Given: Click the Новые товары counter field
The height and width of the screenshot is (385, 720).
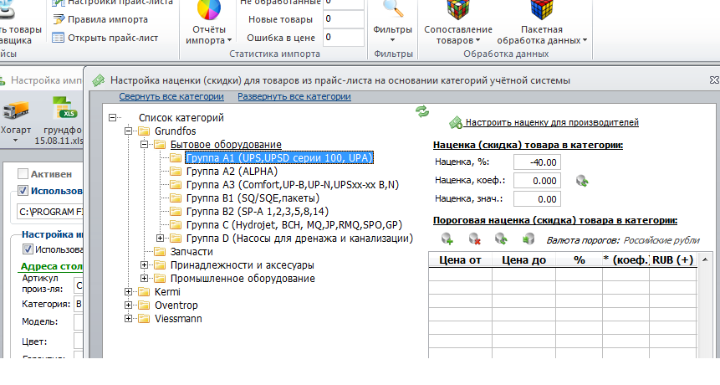Looking at the screenshot, I should (x=344, y=19).
